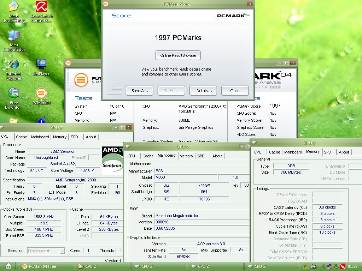Image resolution: width=362 pixels, height=271 pixels.
Task: Open Online ResultBrowser
Action: pyautogui.click(x=178, y=55)
